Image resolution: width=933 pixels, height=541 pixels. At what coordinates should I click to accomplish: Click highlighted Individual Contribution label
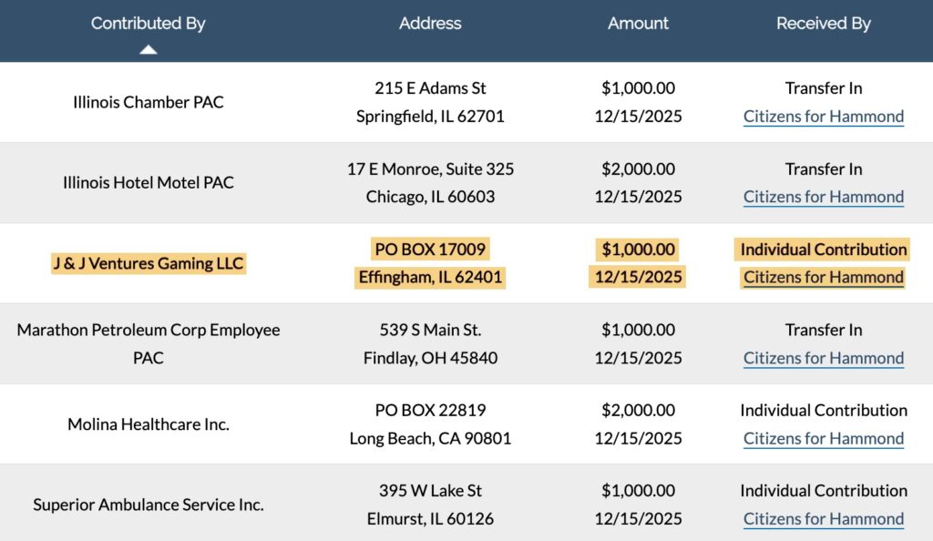click(x=823, y=250)
